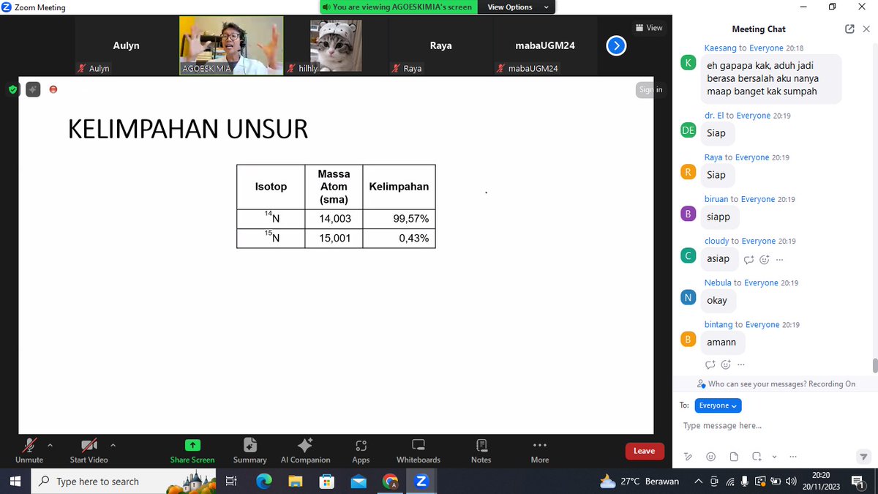This screenshot has height=494, width=878.
Task: Open AI Companion panel
Action: click(x=305, y=450)
